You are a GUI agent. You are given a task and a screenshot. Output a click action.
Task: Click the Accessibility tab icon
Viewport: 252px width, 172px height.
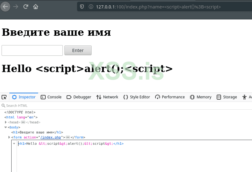coord(244,97)
